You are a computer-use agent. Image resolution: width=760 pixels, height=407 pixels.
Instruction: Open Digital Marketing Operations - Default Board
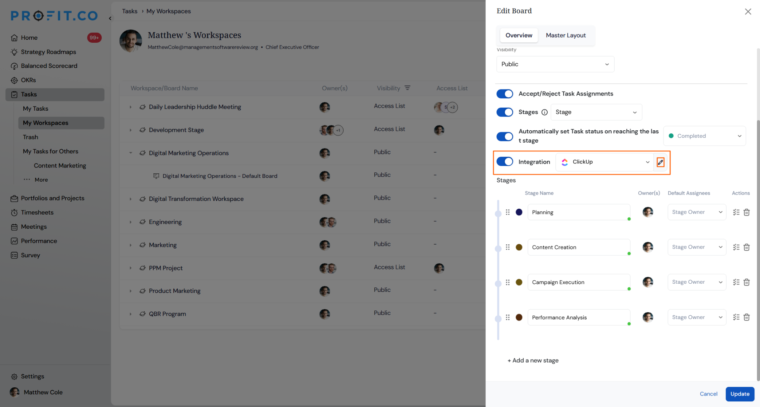220,176
